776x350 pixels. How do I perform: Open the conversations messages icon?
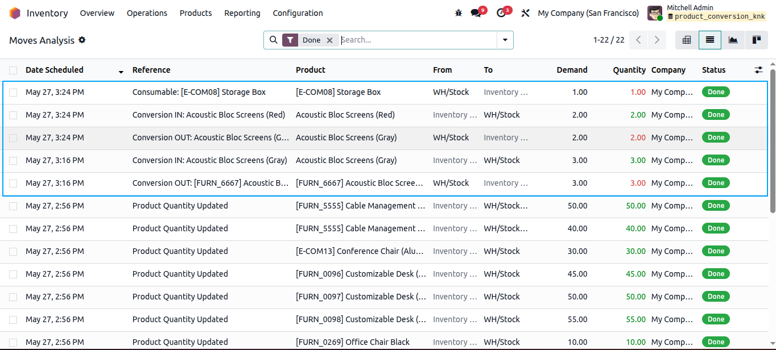476,13
